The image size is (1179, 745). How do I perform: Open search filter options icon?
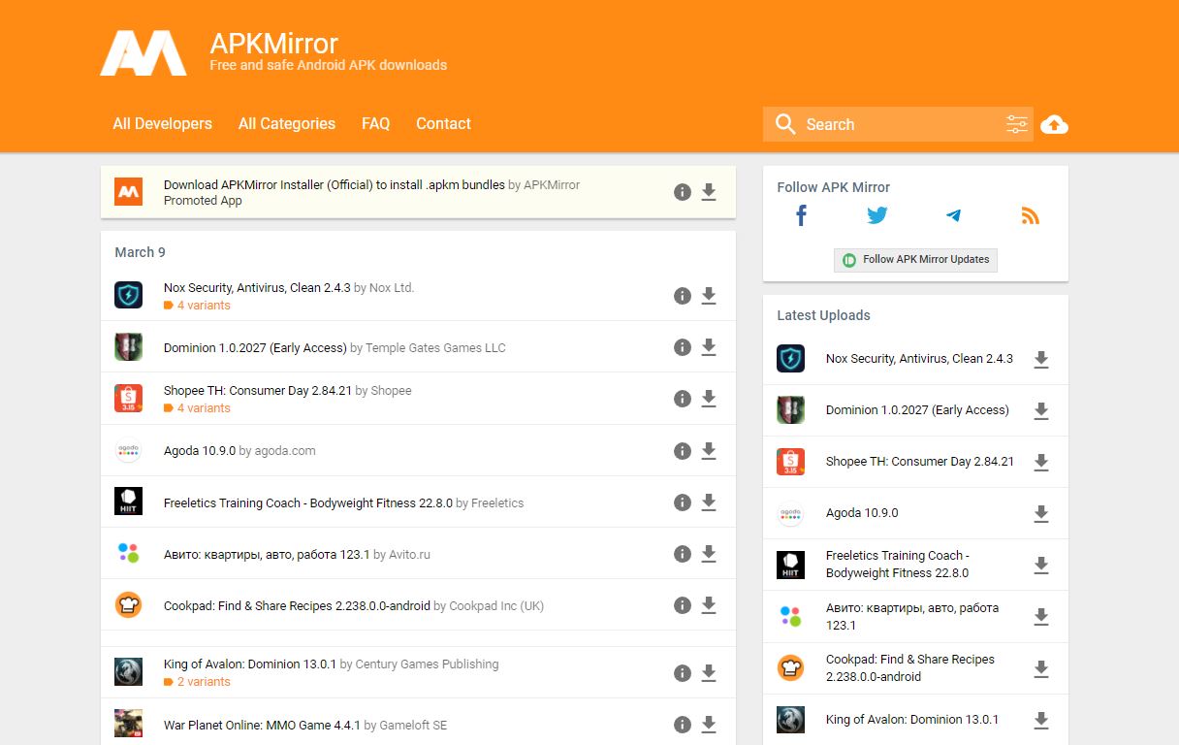(1016, 124)
